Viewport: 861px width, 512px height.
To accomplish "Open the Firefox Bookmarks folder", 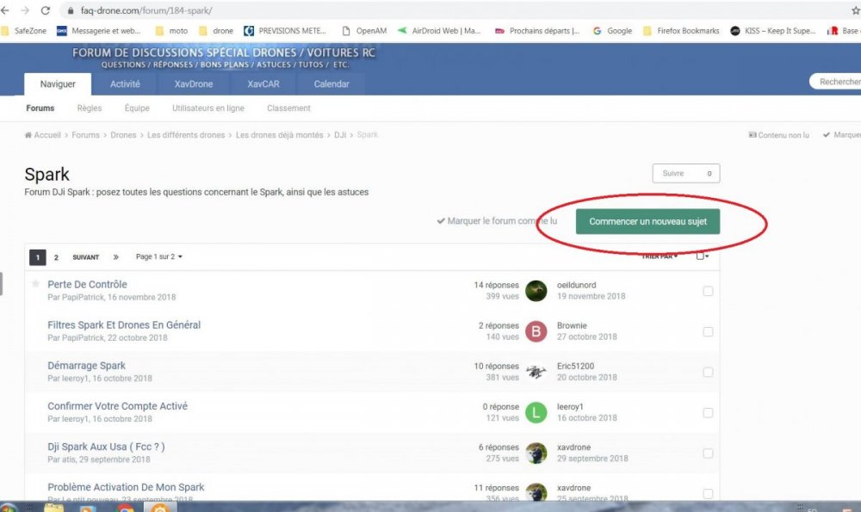I will pyautogui.click(x=681, y=31).
